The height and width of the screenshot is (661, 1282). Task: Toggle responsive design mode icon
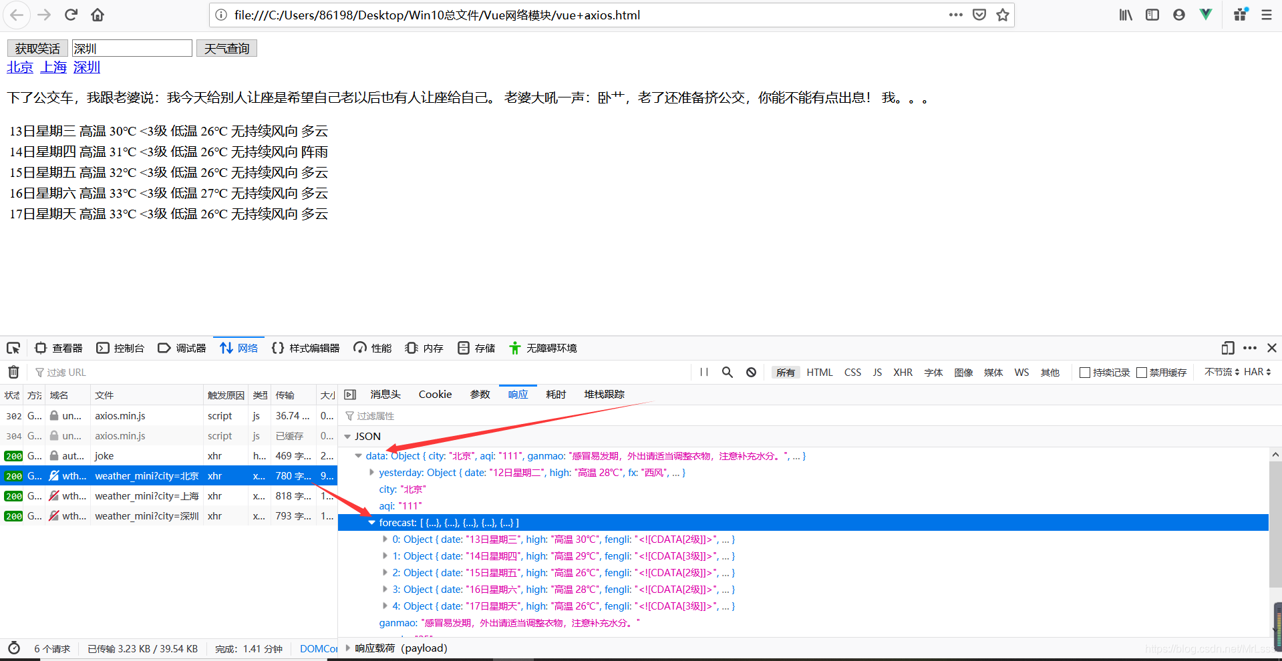(1228, 348)
